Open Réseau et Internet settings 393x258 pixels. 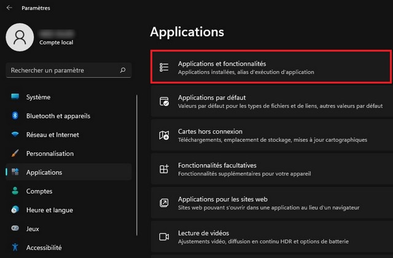coord(69,135)
